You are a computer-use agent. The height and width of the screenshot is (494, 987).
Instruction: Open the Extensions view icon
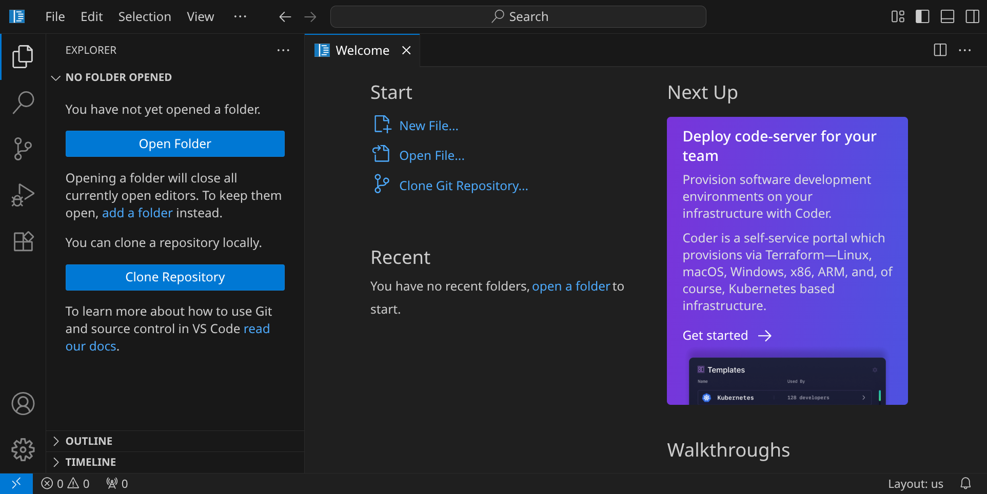click(23, 241)
